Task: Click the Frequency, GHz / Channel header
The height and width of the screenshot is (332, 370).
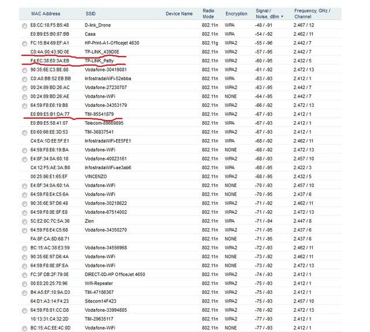Action: 312,14
